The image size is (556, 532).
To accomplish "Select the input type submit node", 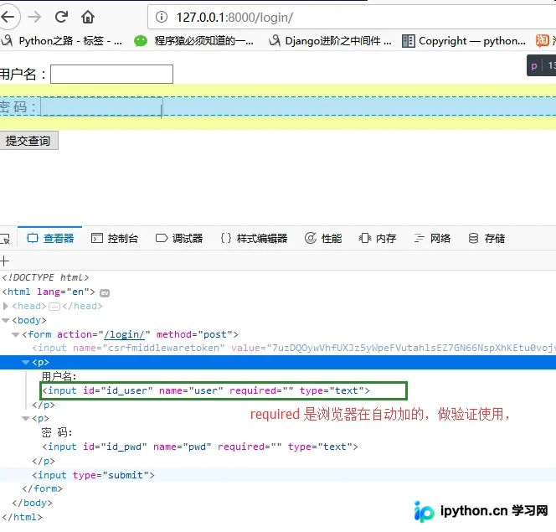I will coord(93,475).
